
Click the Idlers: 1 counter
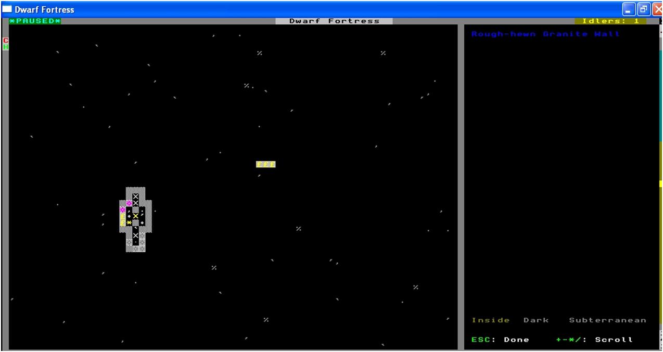click(x=610, y=21)
